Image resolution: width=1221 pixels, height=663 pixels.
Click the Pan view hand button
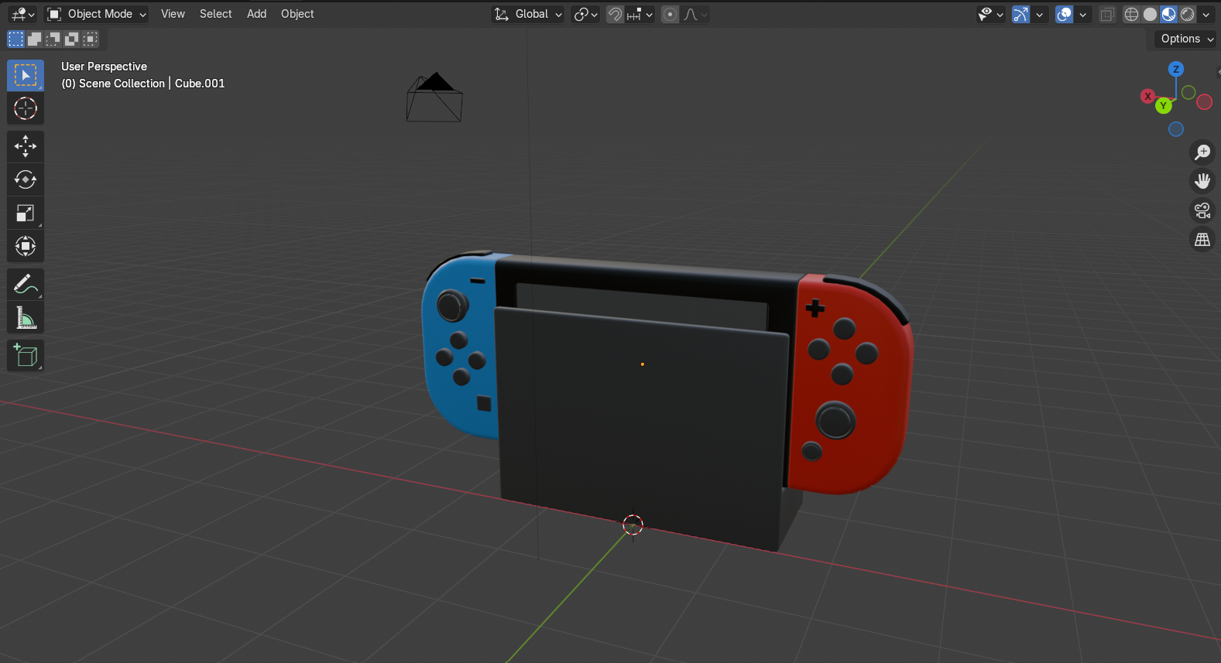click(x=1202, y=181)
